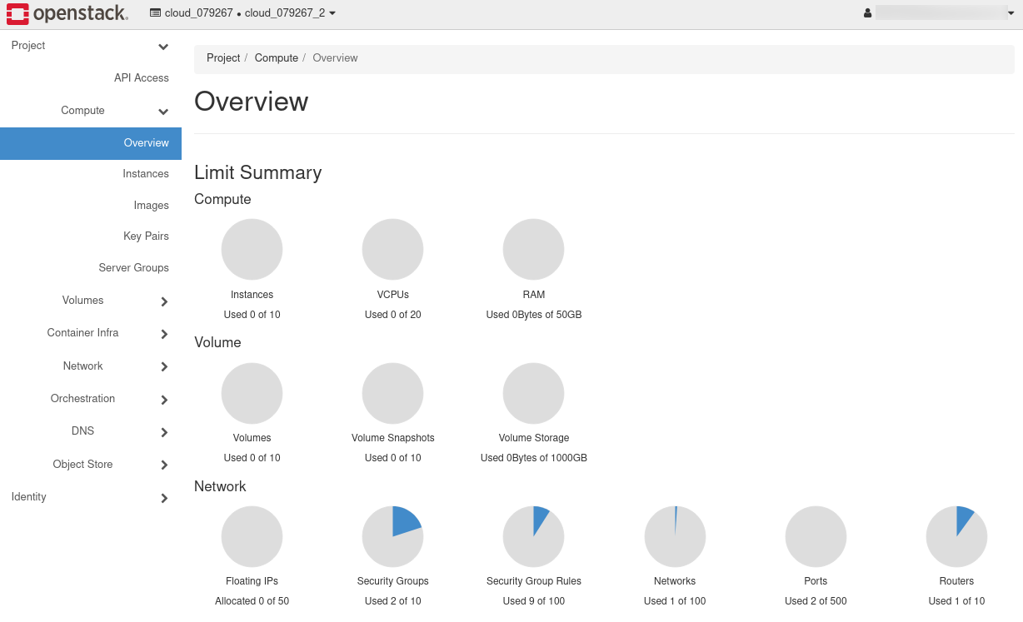The image size is (1023, 622).
Task: Open the cloud_079267 project selector dropdown
Action: pos(242,13)
